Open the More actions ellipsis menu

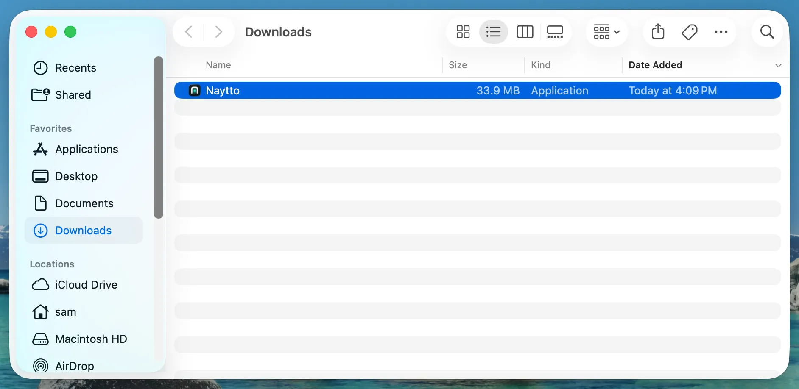tap(721, 32)
